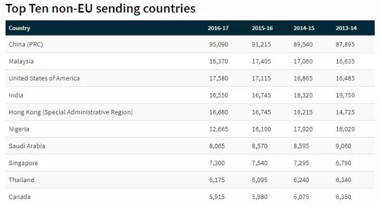Select the Saudi Arabia row label
This screenshot has height=212, width=382.
click(x=27, y=146)
